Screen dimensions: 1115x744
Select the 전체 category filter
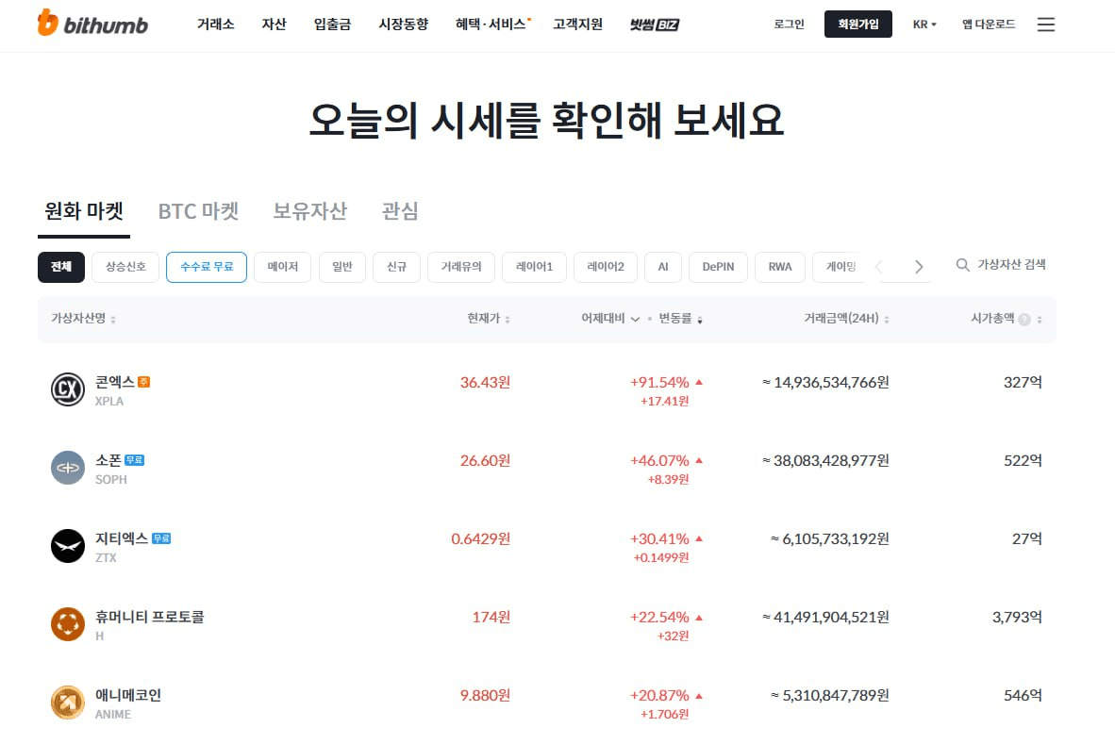point(61,267)
